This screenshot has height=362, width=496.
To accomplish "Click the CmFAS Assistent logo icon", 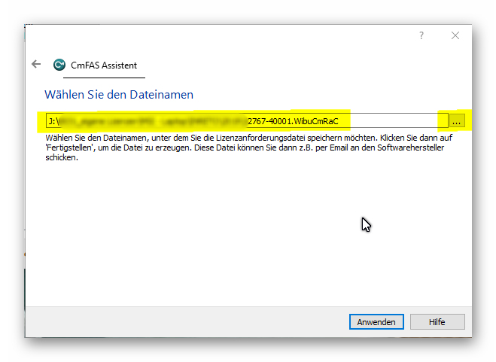I will pyautogui.click(x=59, y=65).
